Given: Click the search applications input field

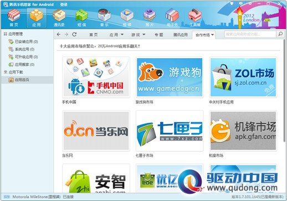Looking at the screenshot, I should [250, 34].
